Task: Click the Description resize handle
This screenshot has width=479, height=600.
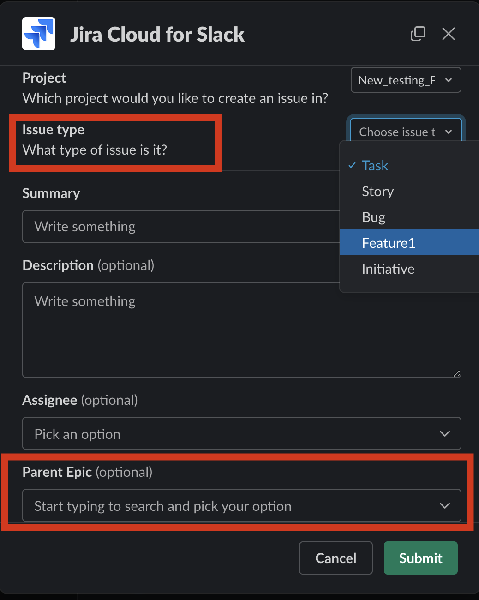Action: pyautogui.click(x=456, y=373)
